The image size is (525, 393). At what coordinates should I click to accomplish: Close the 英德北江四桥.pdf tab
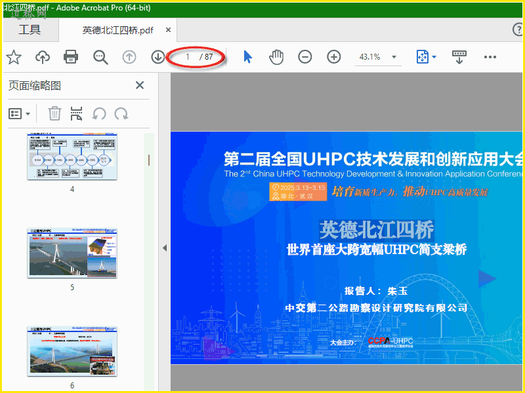point(169,30)
